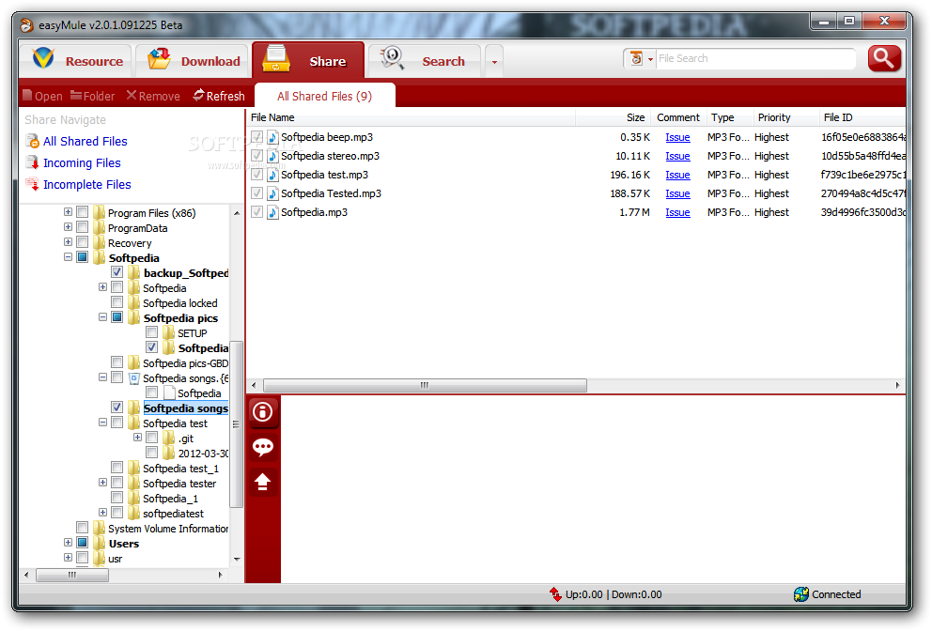
Task: Collapse the Softpedia pics tree node
Action: coord(102,317)
